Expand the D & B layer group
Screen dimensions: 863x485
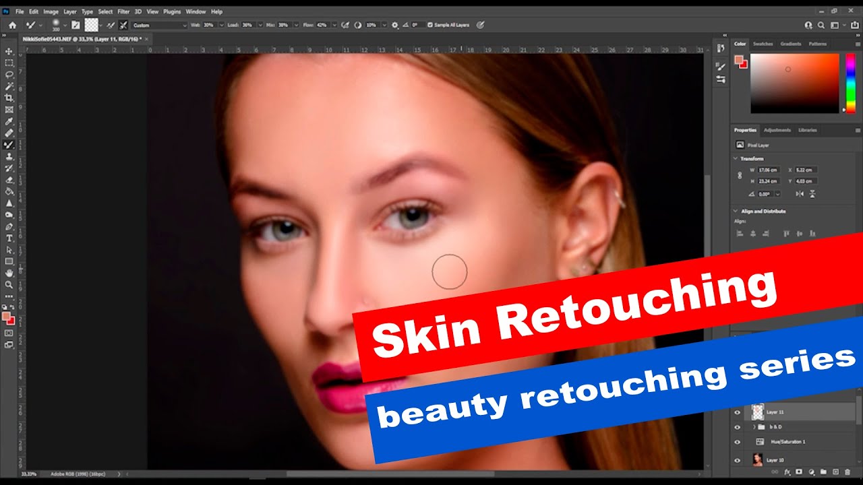754,427
